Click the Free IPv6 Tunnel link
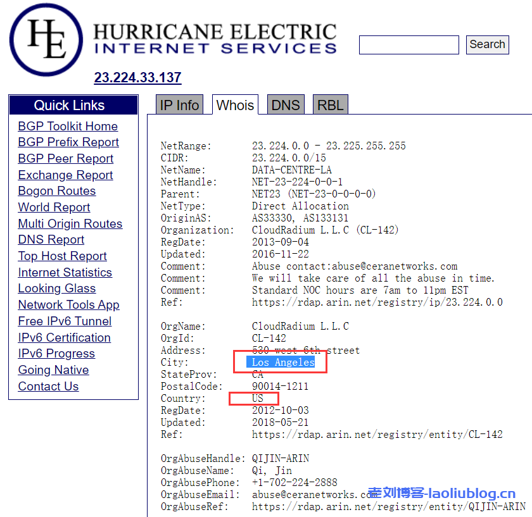The image size is (532, 517). pos(65,321)
